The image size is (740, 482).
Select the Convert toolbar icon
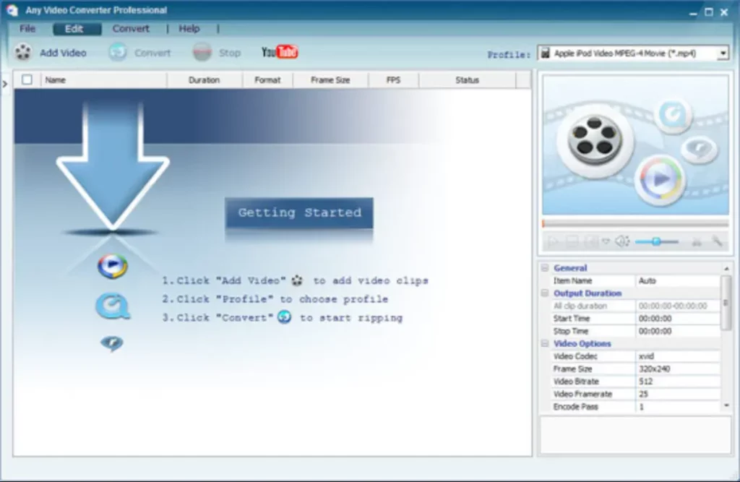[x=118, y=52]
